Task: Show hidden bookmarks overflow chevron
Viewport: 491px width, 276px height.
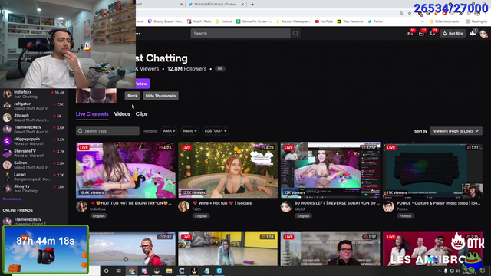Action: (x=423, y=21)
